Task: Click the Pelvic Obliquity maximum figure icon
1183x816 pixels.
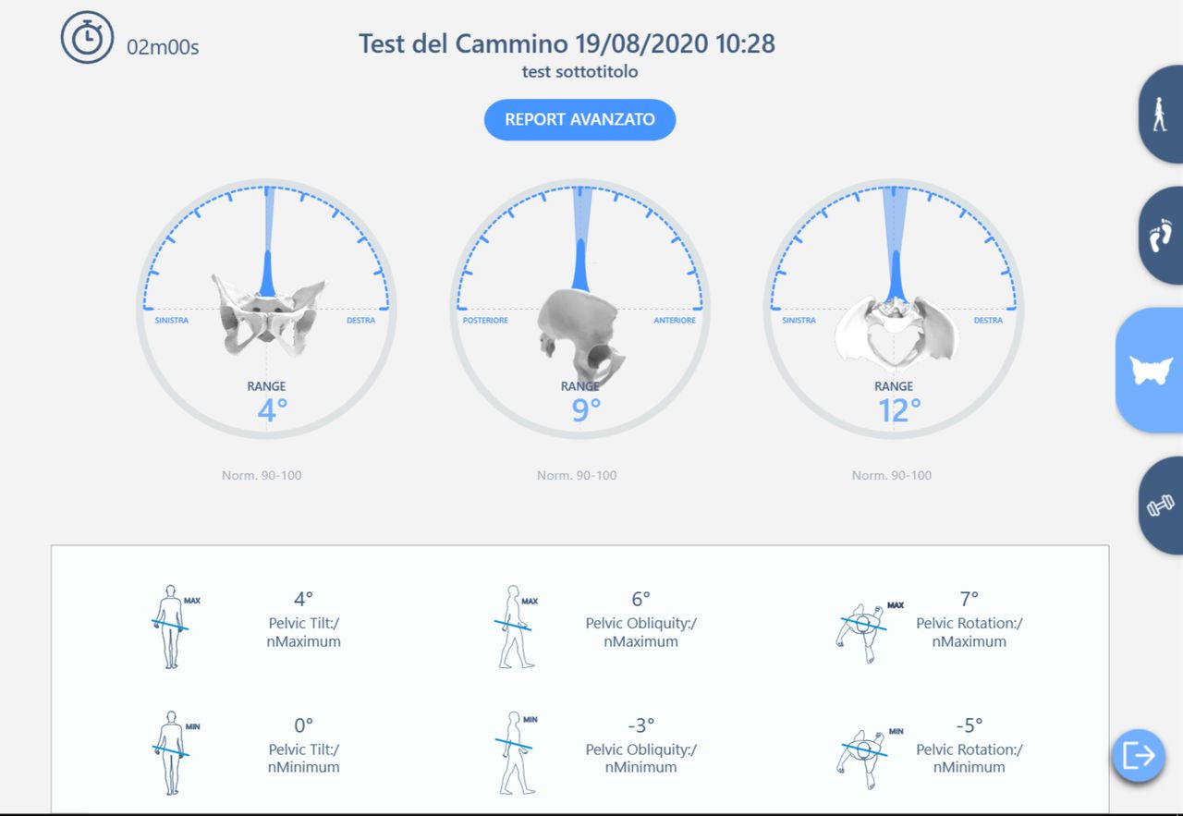Action: click(514, 627)
